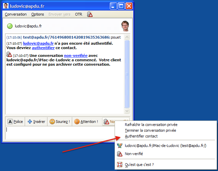Click the ludovic buddy avatar photo
The height and width of the screenshot is (171, 218).
tap(125, 26)
